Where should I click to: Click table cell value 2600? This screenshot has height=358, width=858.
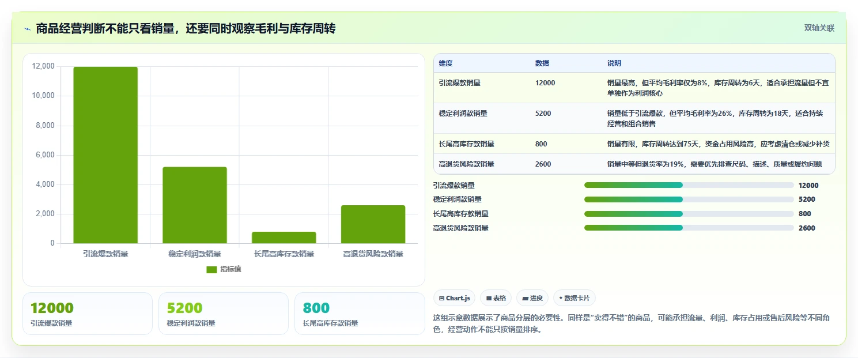coord(543,164)
